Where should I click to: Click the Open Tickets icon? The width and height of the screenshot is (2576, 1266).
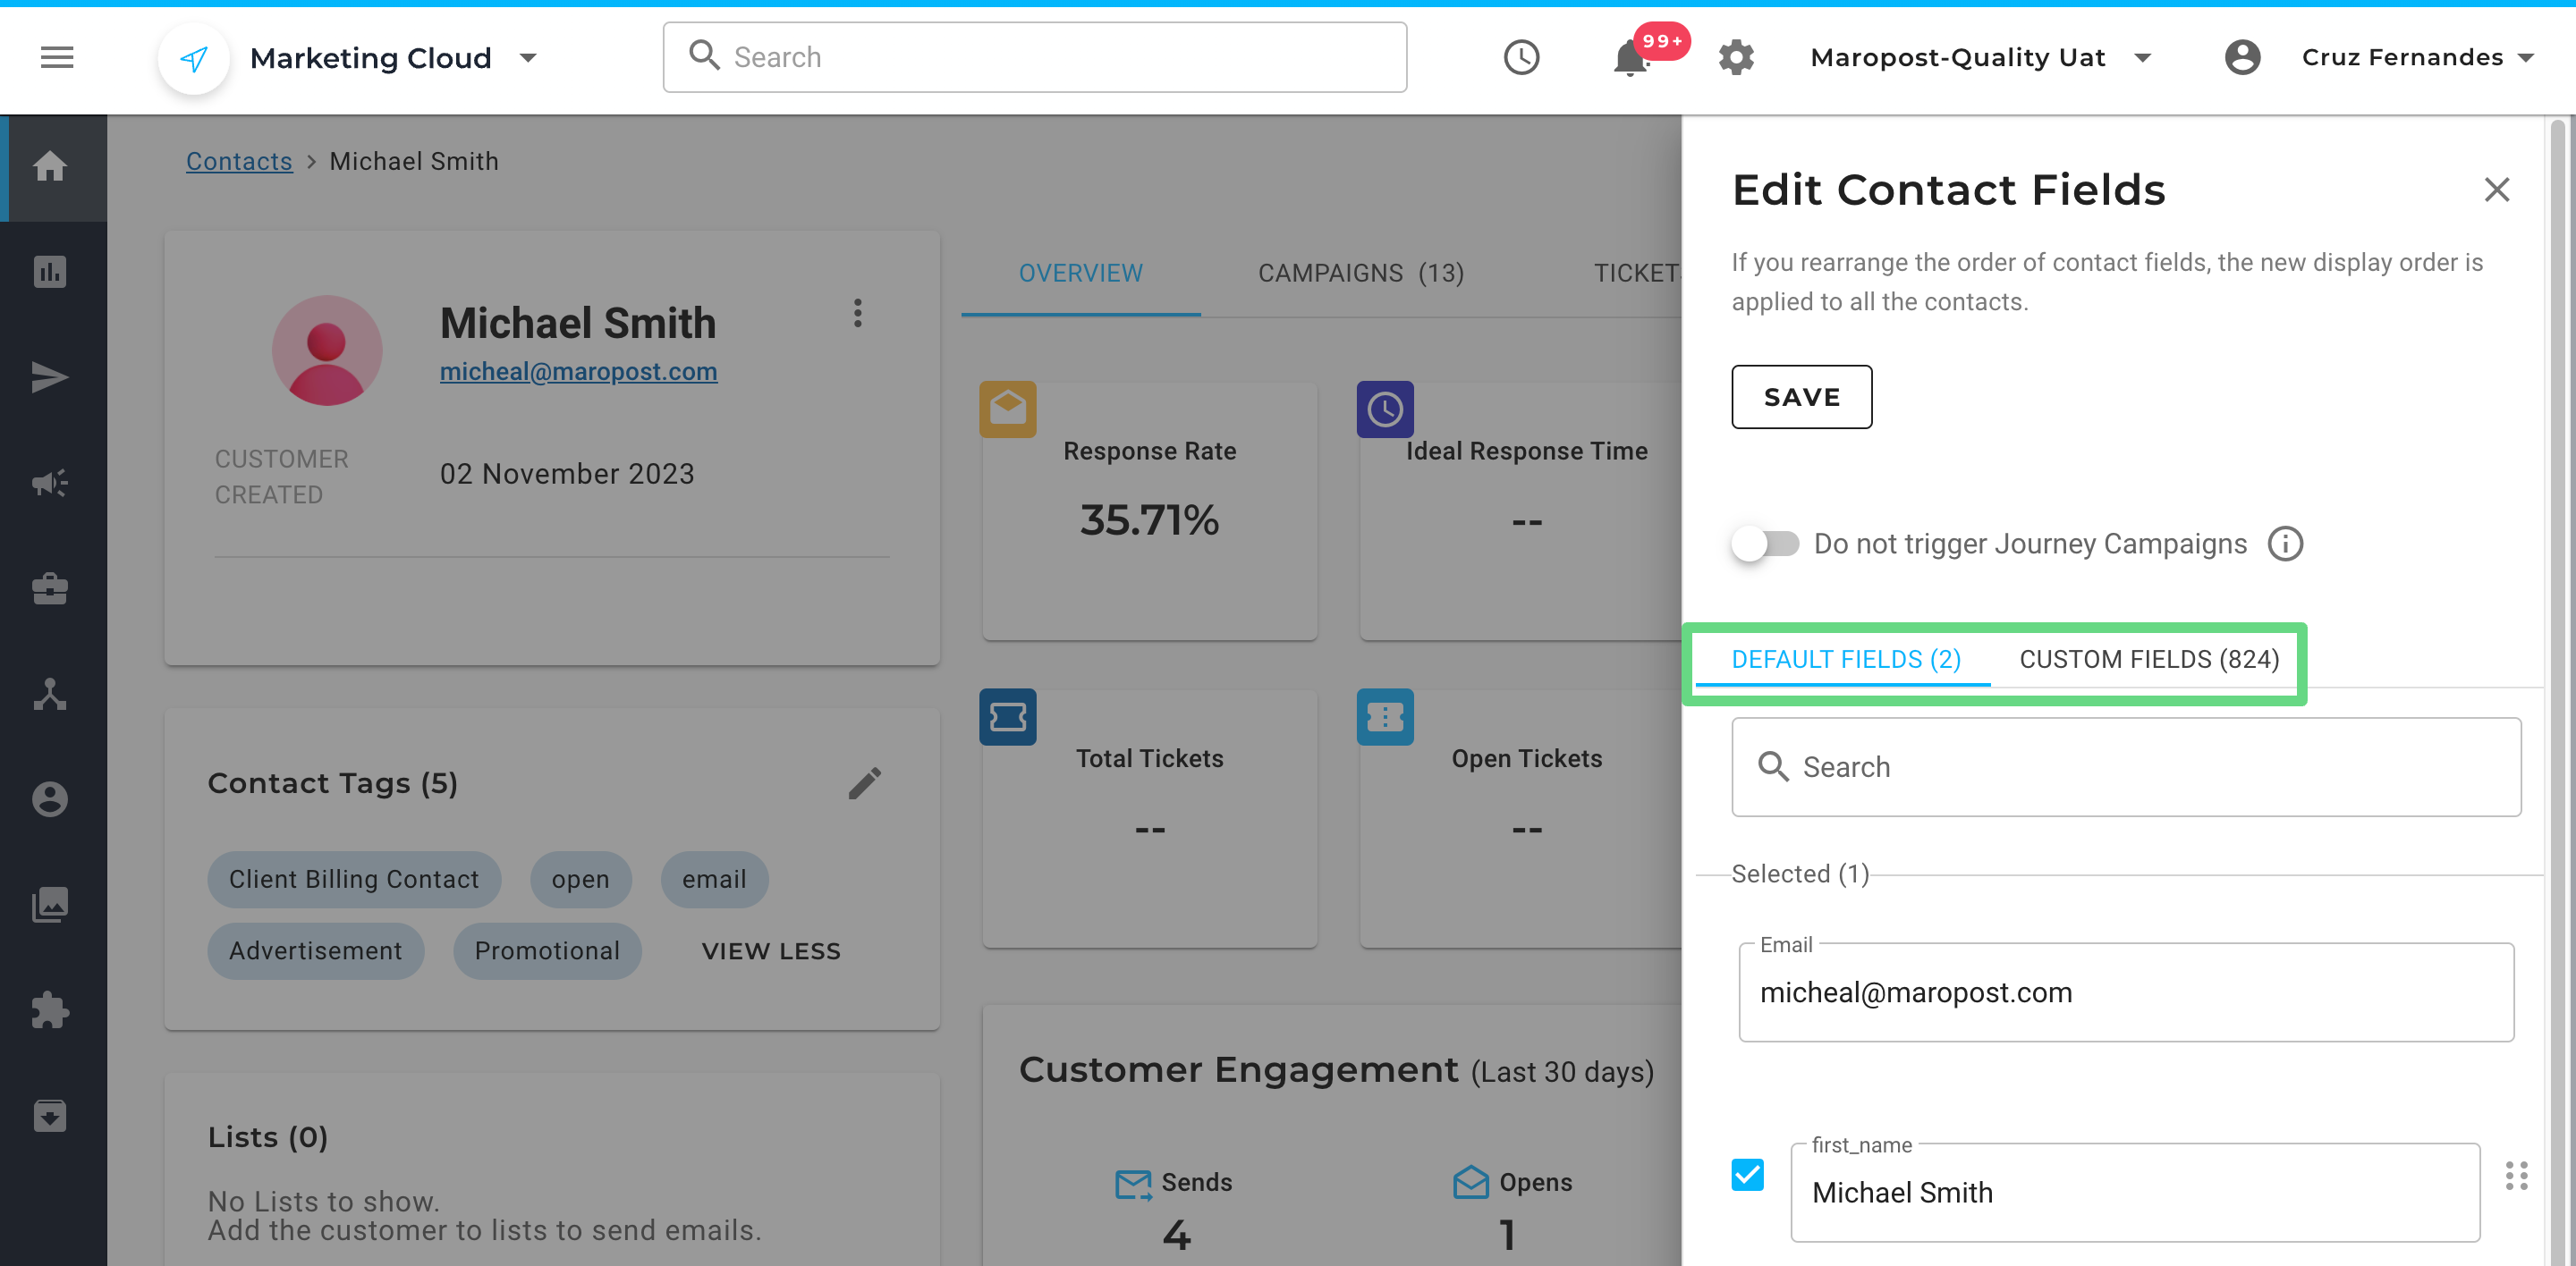(x=1384, y=716)
